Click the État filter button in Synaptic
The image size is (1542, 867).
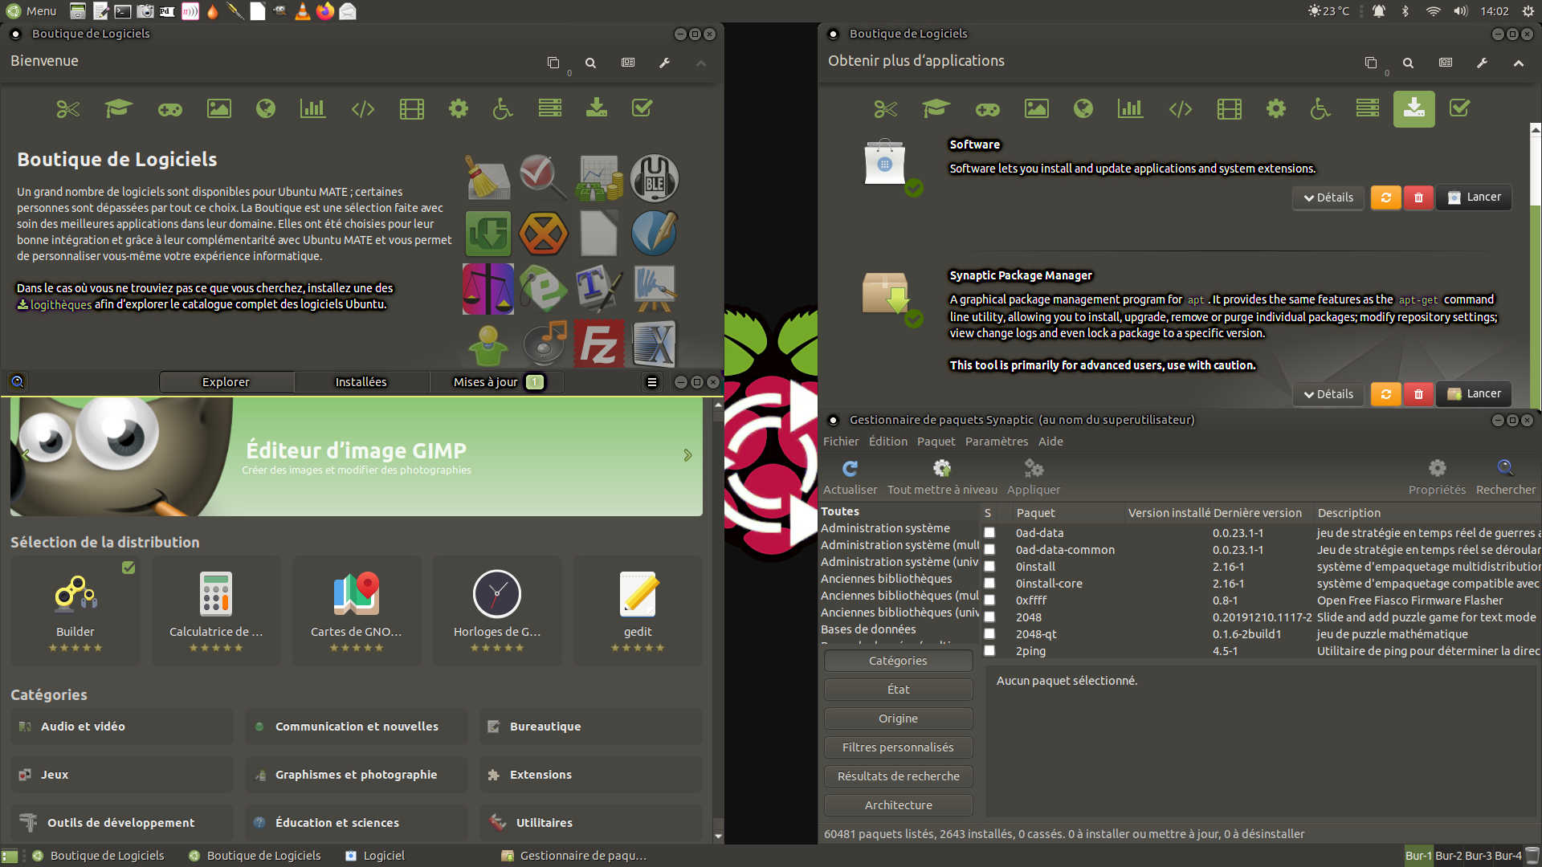pyautogui.click(x=899, y=690)
